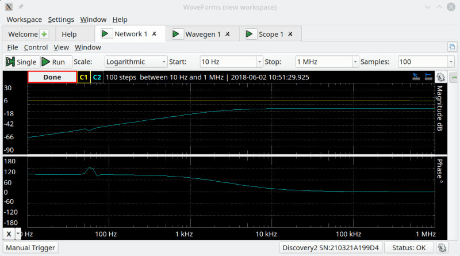Switch to the Help tab

click(69, 35)
